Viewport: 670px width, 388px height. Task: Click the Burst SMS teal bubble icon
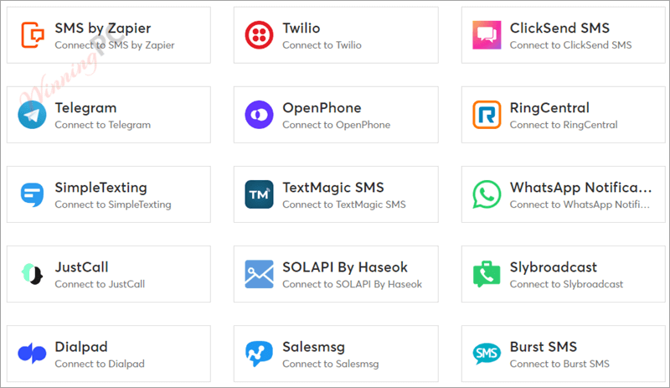coord(487,354)
